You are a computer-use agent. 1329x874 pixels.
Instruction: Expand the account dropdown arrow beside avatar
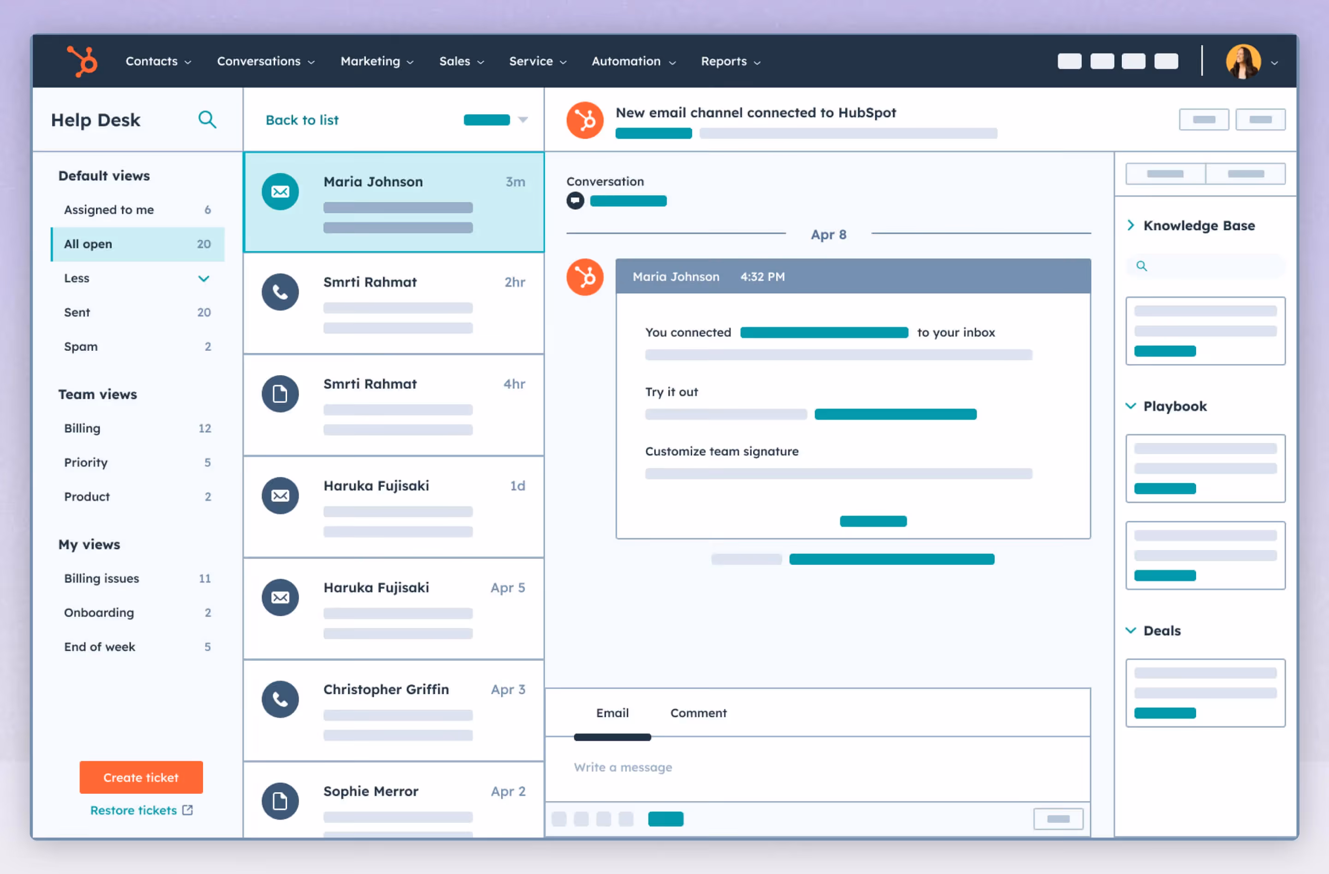(1274, 63)
